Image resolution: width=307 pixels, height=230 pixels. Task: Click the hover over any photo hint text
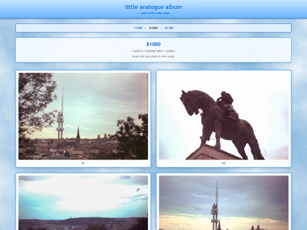[153, 56]
